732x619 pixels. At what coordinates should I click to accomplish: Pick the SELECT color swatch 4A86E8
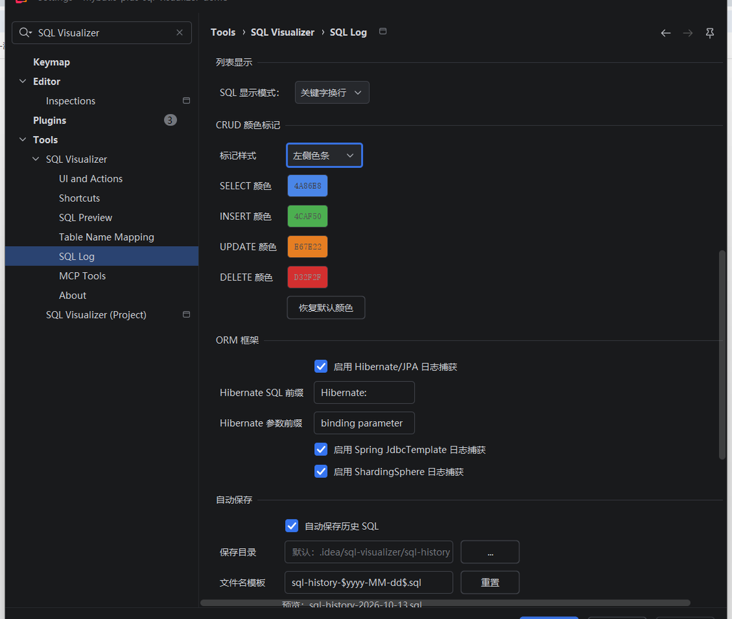[x=308, y=186]
